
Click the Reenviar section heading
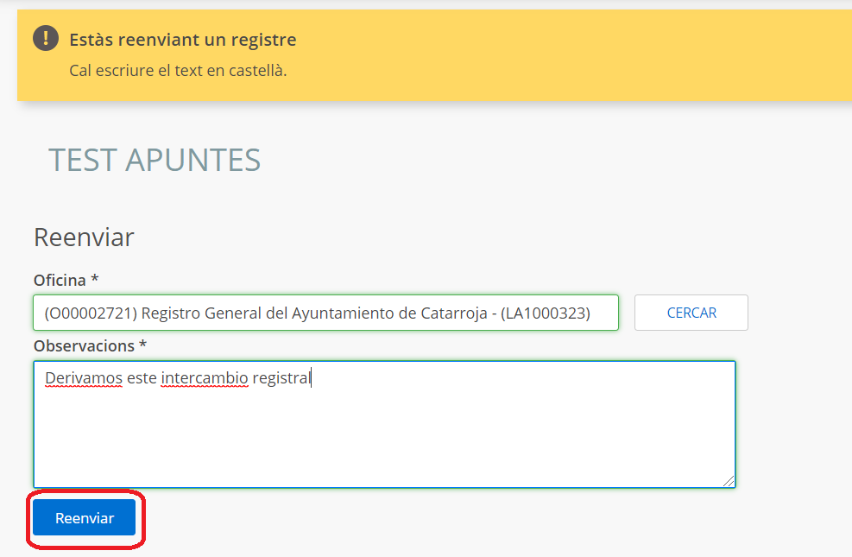pos(84,237)
